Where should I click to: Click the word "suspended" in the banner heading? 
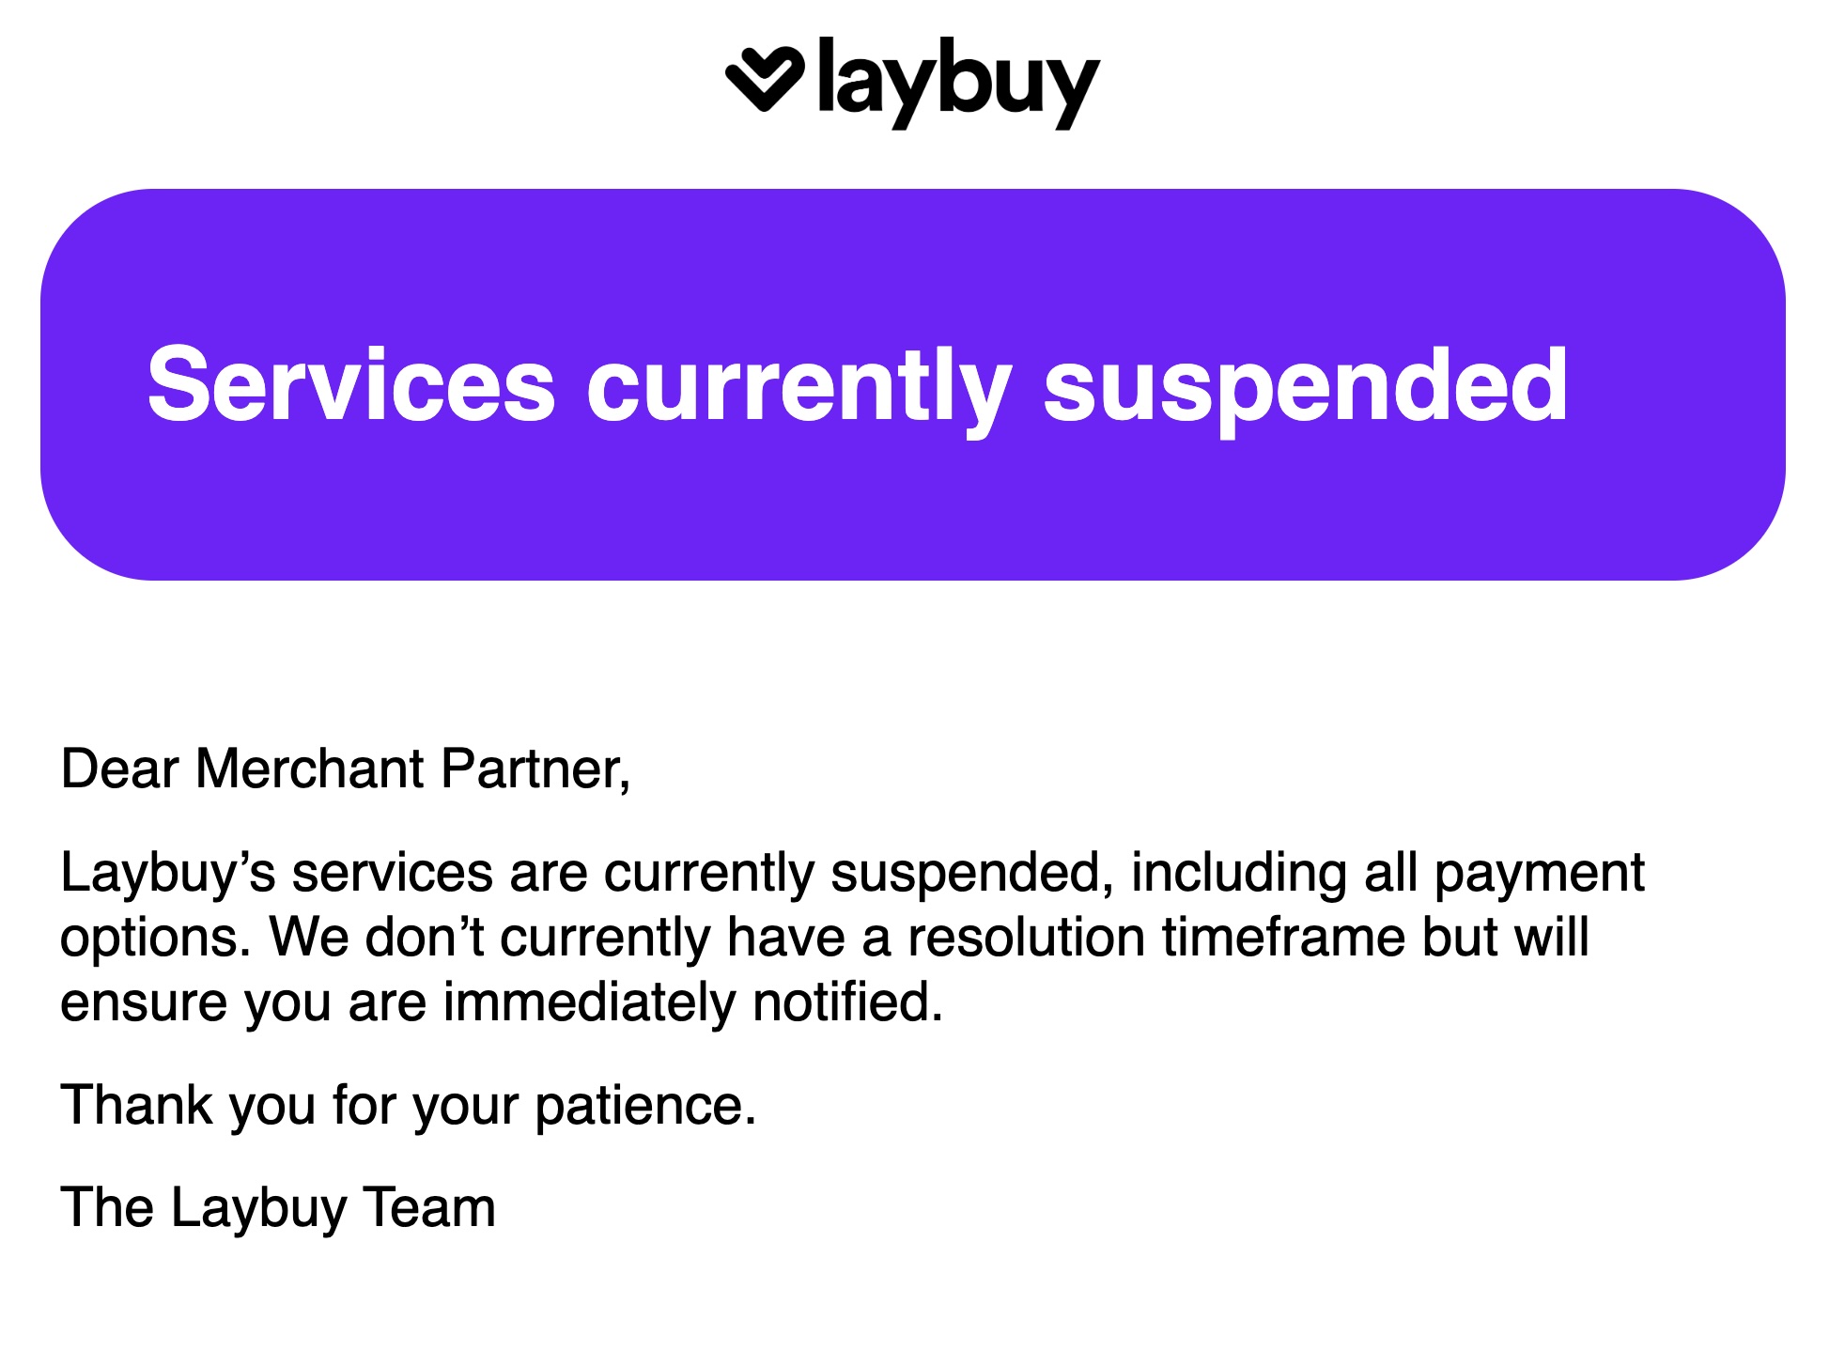point(1305,385)
